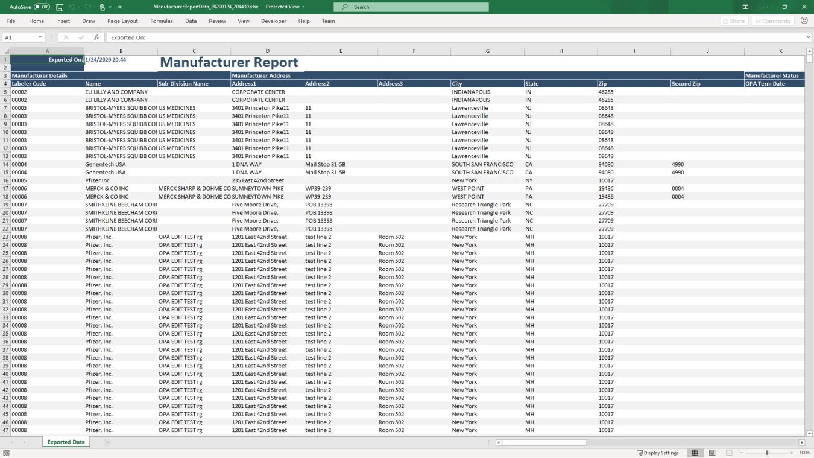This screenshot has height=458, width=814.
Task: Toggle the AutoSave switch
Action: [x=42, y=7]
